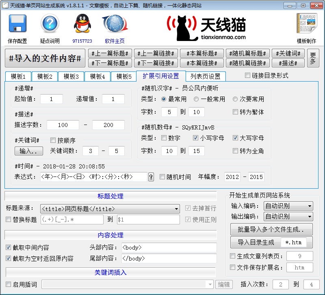
Task: Click the 尾部内容 input field
Action: (169, 258)
